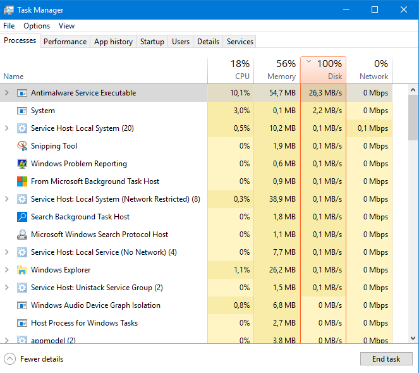The width and height of the screenshot is (419, 373).
Task: Click the Service Host: Local System gear icon
Action: [x=22, y=128]
